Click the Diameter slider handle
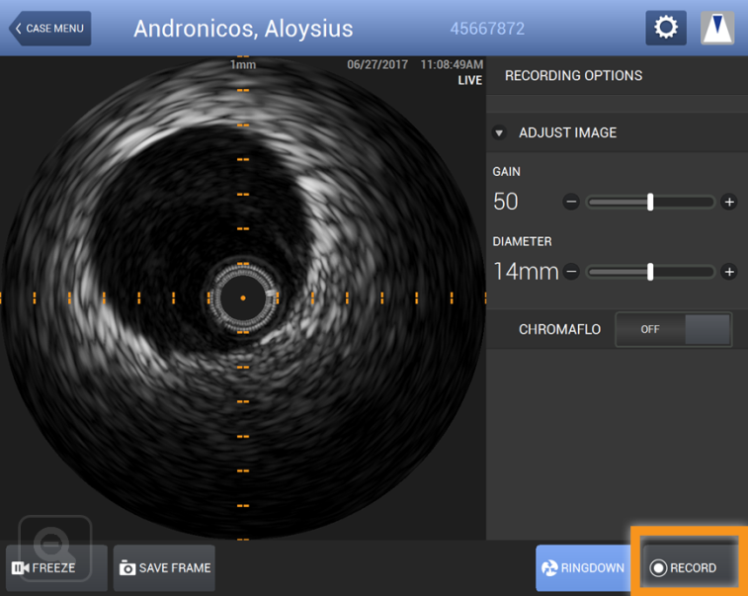This screenshot has width=748, height=596. point(650,272)
